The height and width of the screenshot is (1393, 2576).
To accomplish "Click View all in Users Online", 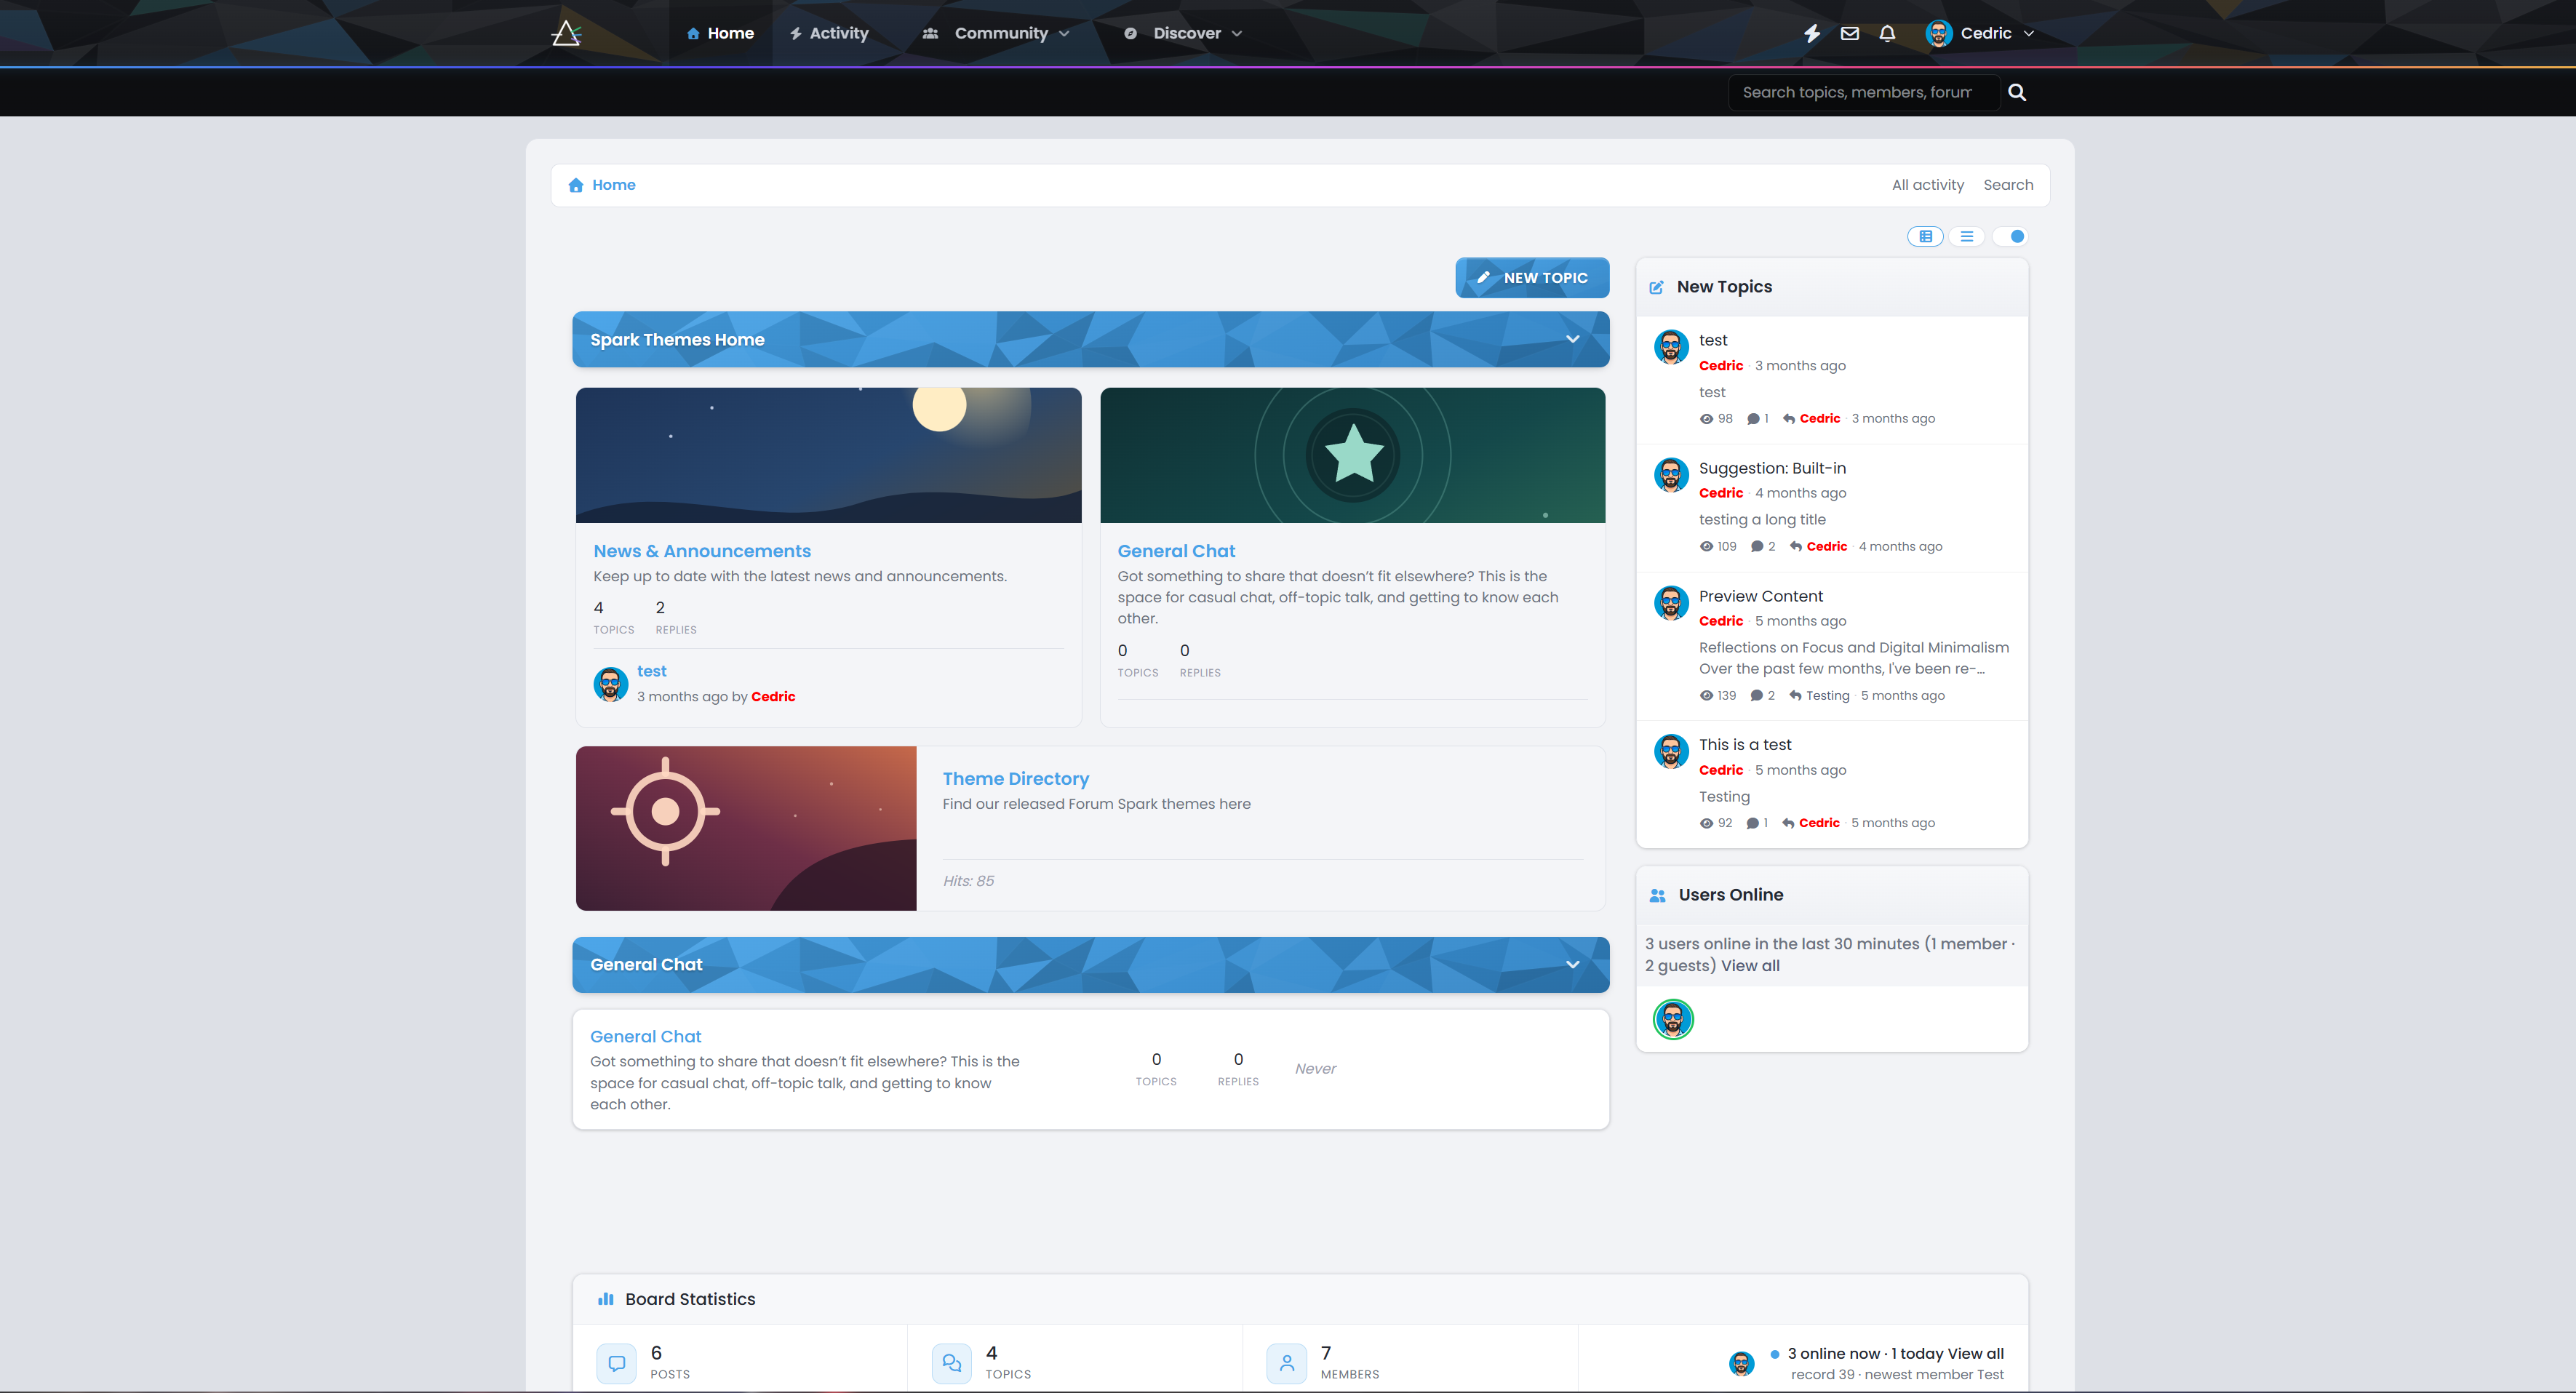I will point(1750,966).
